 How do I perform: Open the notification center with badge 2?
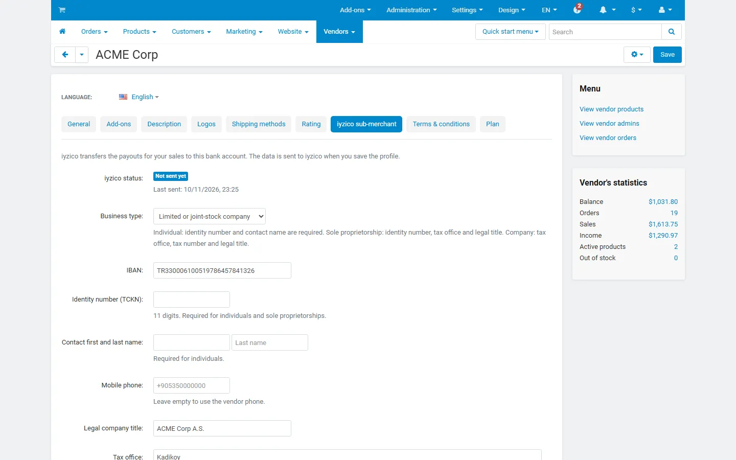(578, 9)
